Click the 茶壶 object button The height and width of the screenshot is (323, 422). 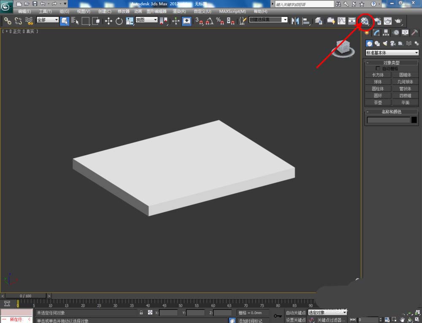[x=378, y=102]
